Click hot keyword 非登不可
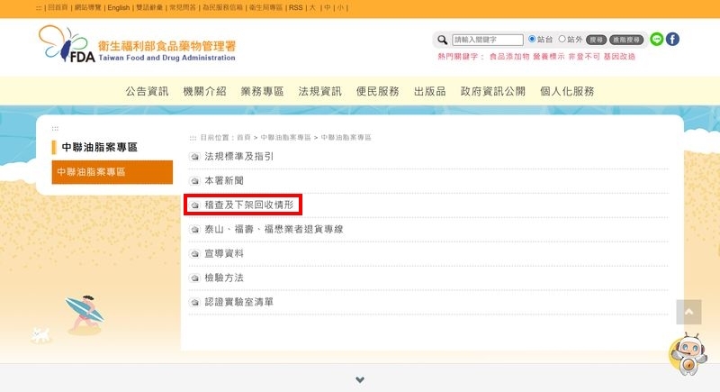This screenshot has height=392, width=720. (x=584, y=57)
